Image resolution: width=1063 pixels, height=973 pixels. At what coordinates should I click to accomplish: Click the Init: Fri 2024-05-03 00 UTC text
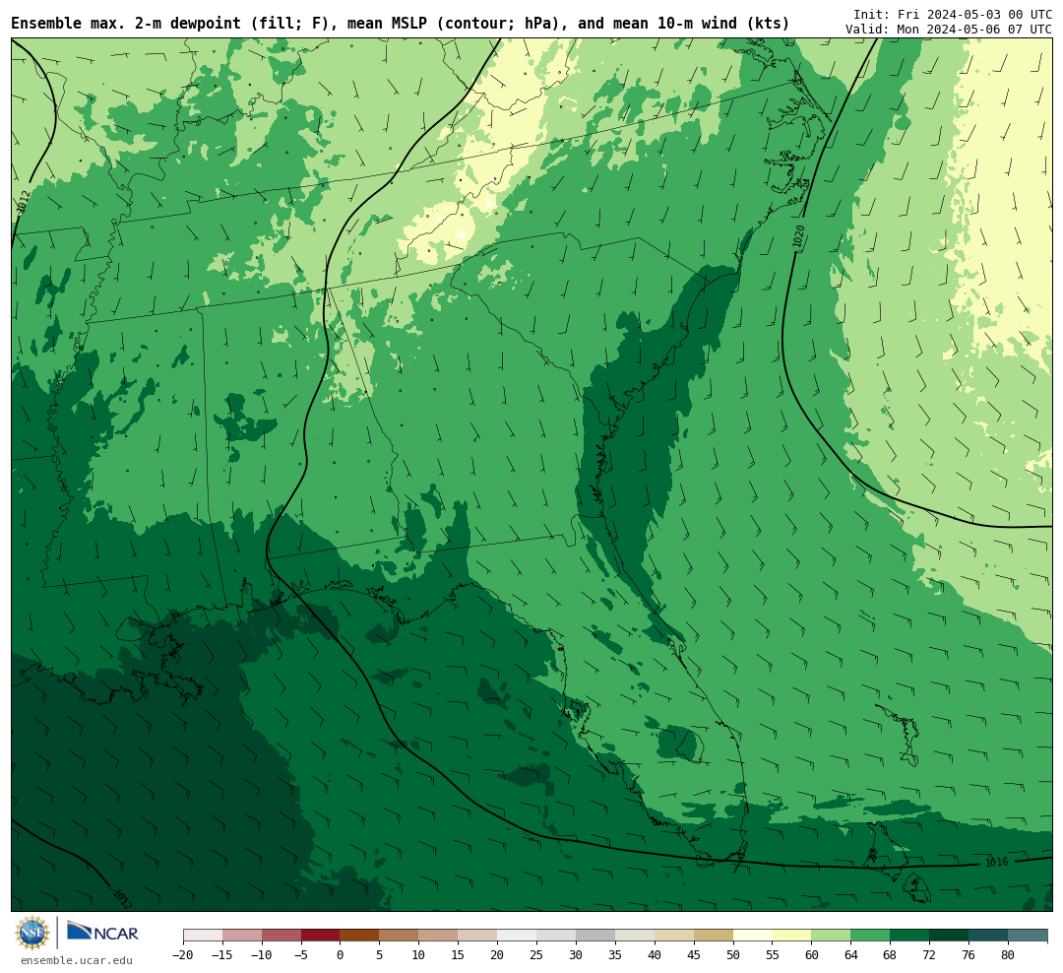953,14
